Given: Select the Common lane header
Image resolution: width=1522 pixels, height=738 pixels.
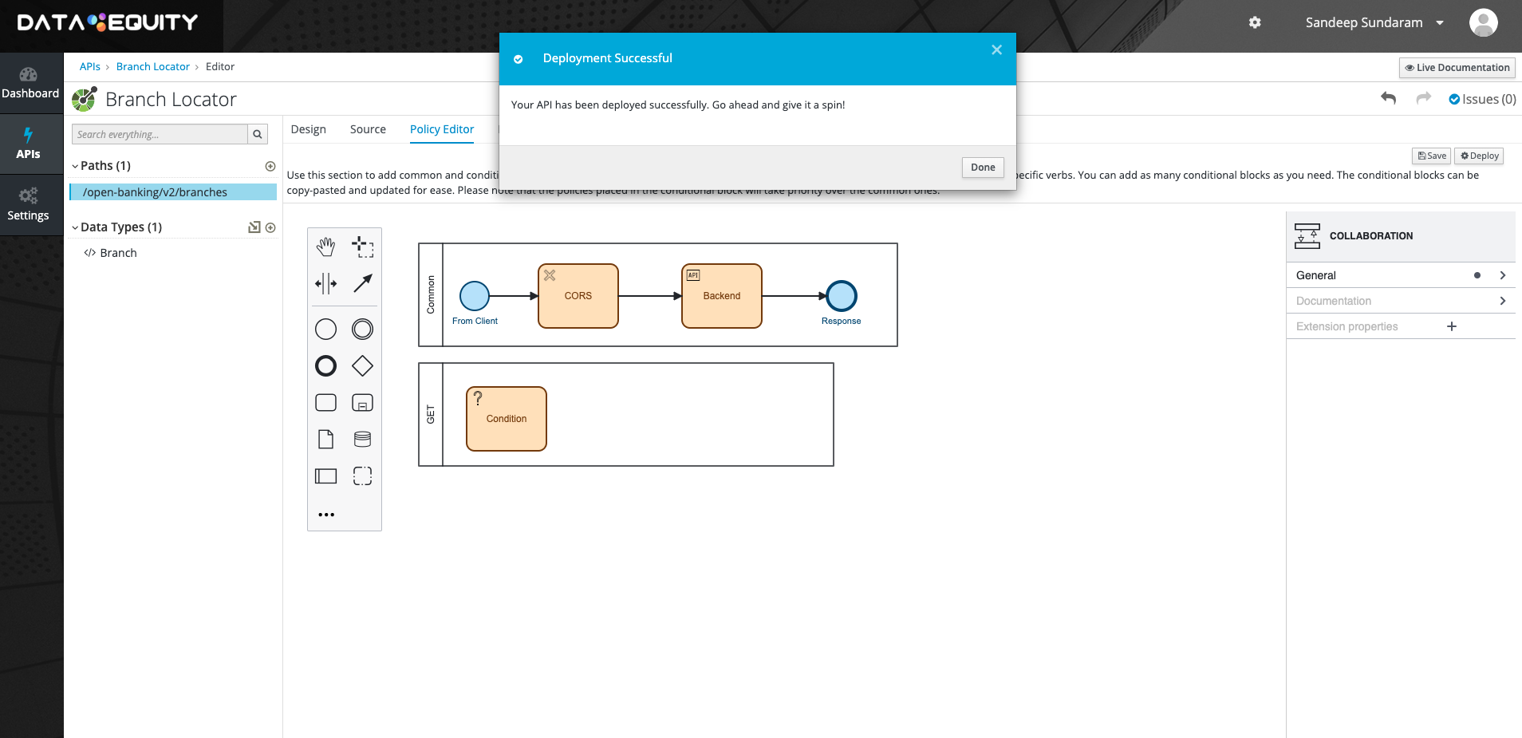Looking at the screenshot, I should [431, 294].
